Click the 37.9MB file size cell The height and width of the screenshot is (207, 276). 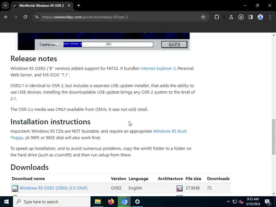pyautogui.click(x=192, y=188)
